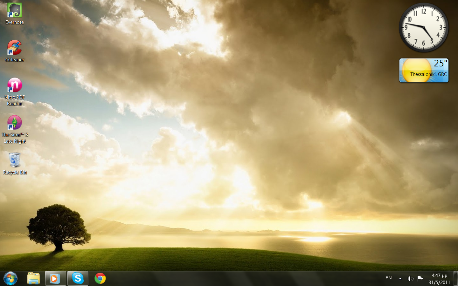The width and height of the screenshot is (458, 286).
Task: Launch Google Chrome from the taskbar
Action: (100, 278)
